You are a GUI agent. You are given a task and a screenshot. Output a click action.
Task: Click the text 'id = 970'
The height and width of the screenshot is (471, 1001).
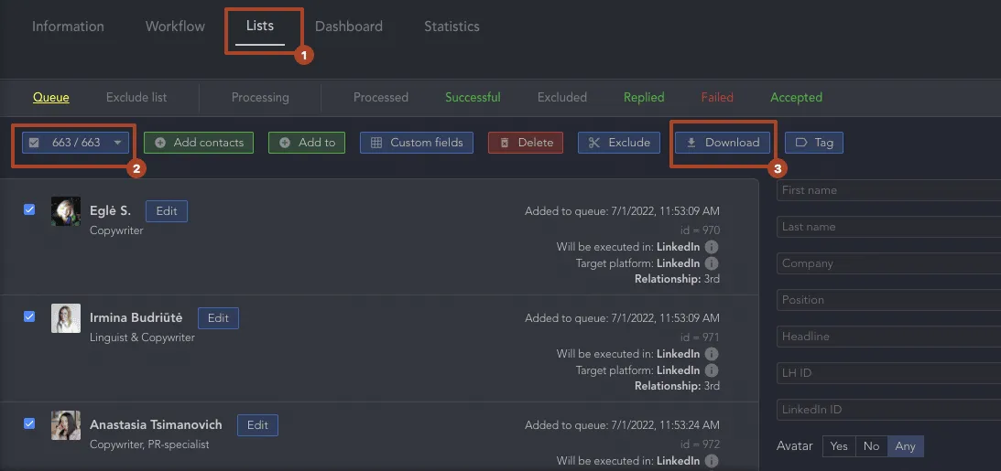[701, 230]
